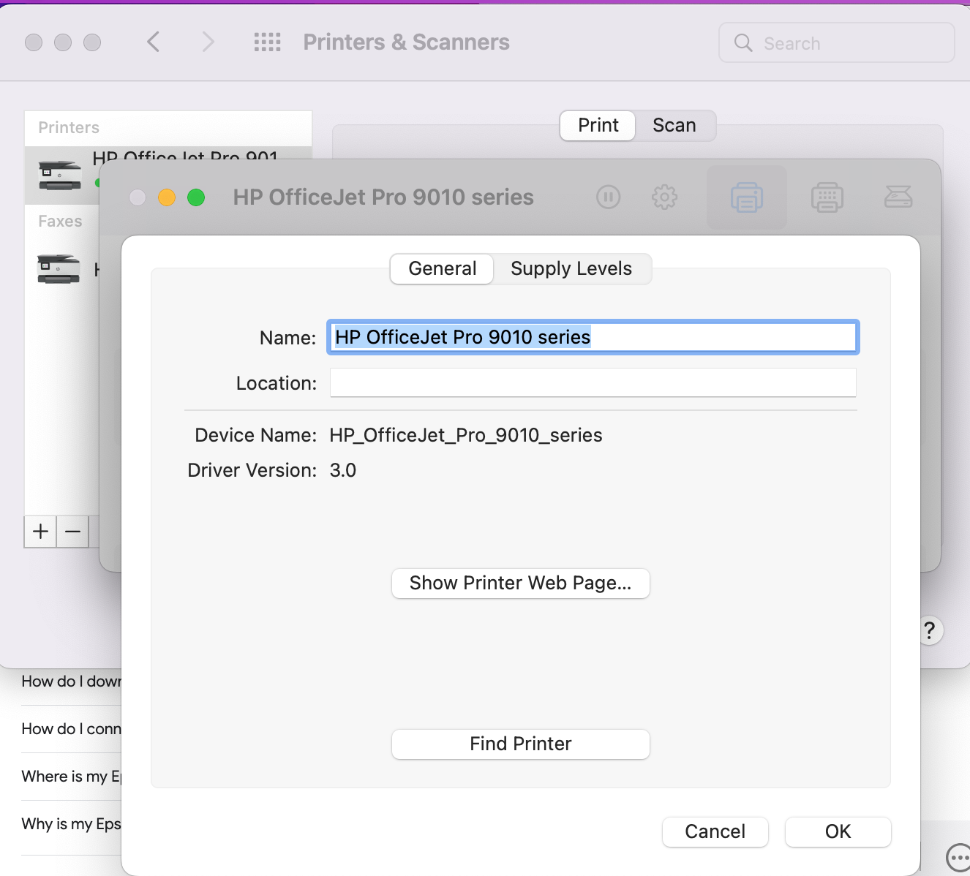
Task: Focus the Search field in Printers & Scanners
Action: pos(837,42)
